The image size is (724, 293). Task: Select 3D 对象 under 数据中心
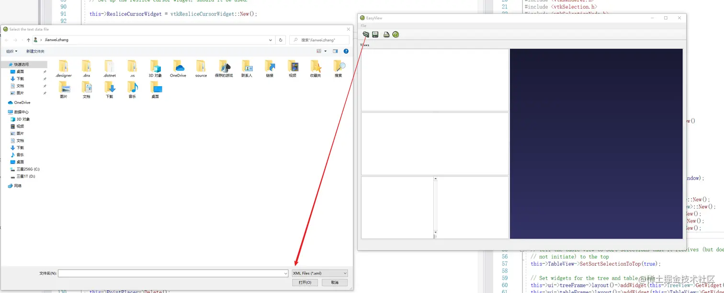pyautogui.click(x=23, y=119)
